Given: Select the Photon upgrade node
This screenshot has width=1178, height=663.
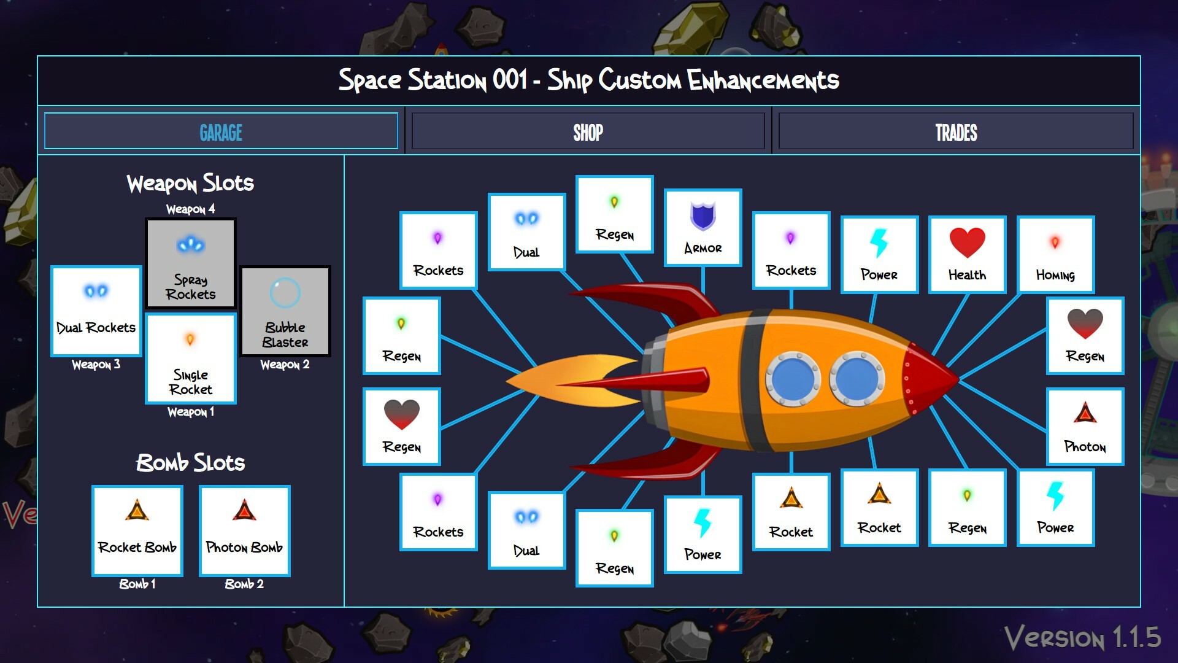Looking at the screenshot, I should 1085,427.
